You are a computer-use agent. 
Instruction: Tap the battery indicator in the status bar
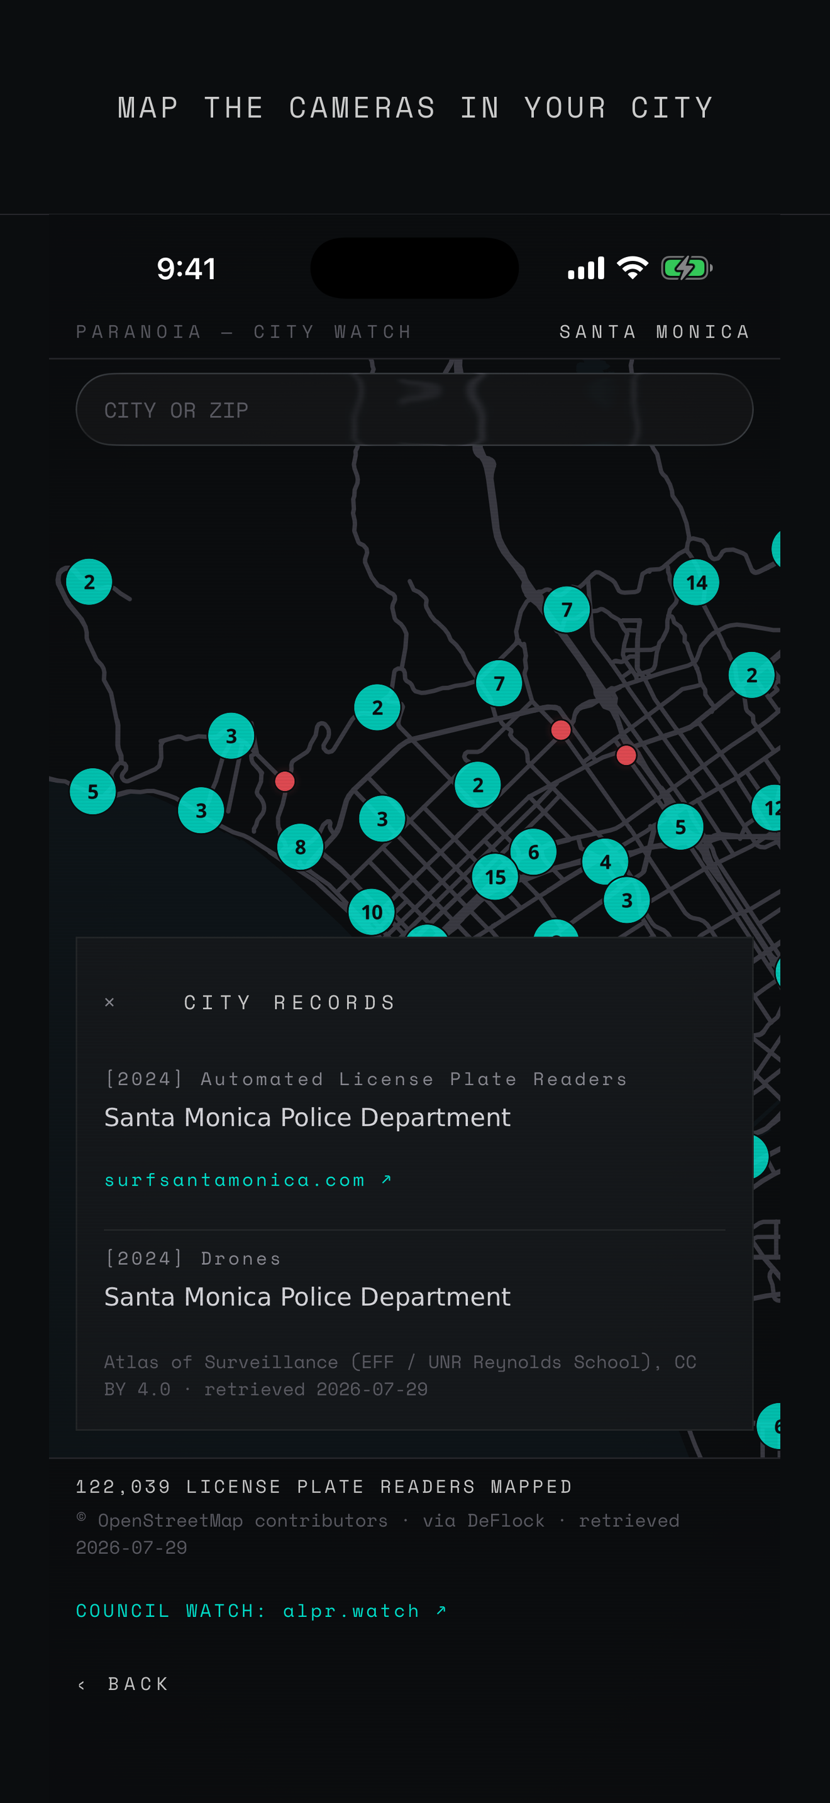coord(687,268)
